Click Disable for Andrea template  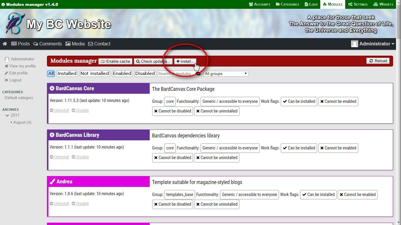(x=80, y=204)
